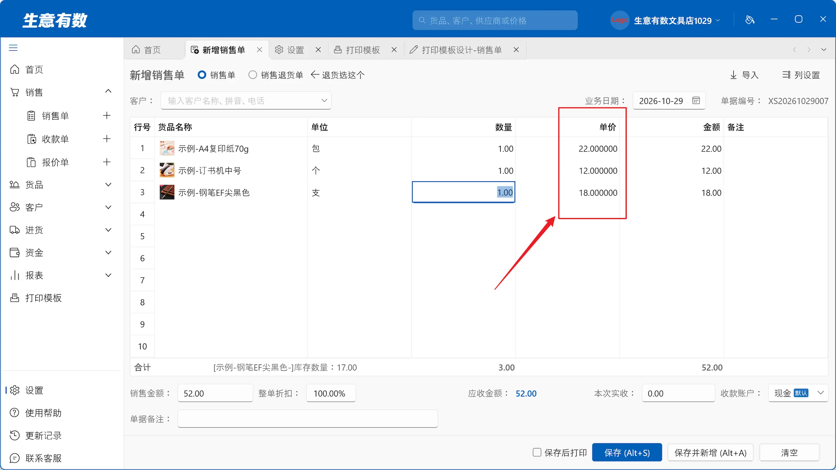Close the 新增销售单 tab
The width and height of the screenshot is (836, 470).
pos(259,50)
